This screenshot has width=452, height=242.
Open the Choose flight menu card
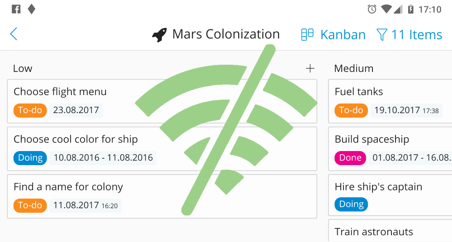[x=162, y=101]
